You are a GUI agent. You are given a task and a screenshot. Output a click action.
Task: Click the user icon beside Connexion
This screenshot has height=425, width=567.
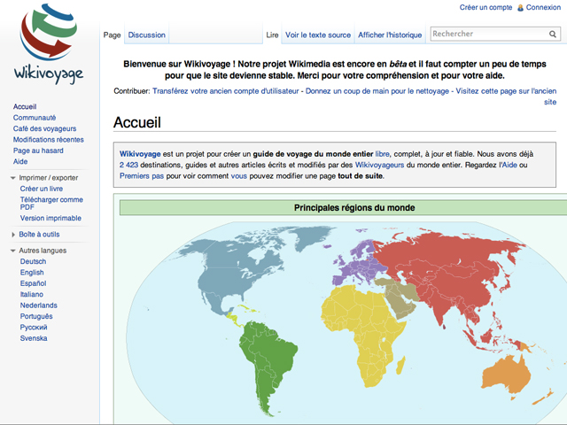coord(520,8)
